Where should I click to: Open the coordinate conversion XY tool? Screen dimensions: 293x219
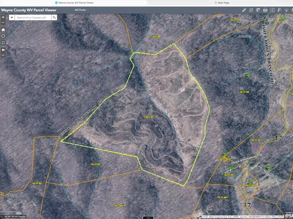[251, 10]
